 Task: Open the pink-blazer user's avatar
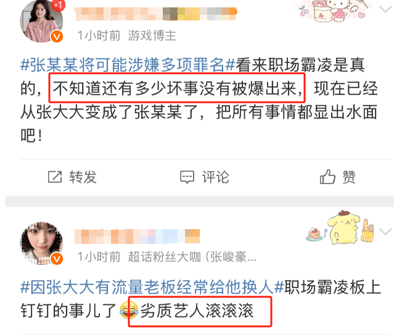(41, 21)
